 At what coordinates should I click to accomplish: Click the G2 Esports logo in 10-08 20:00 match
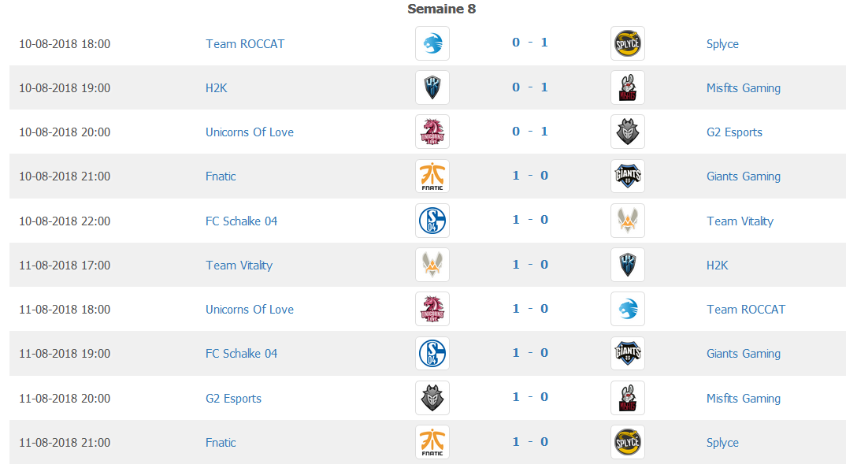tap(628, 132)
